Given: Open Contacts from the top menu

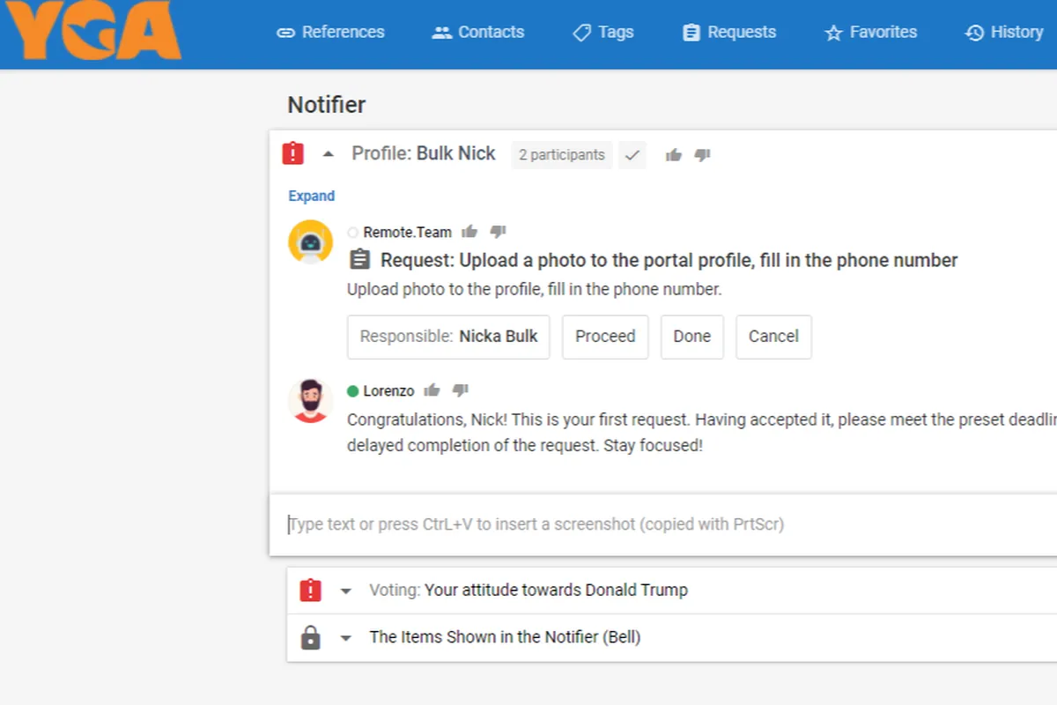Looking at the screenshot, I should point(477,32).
